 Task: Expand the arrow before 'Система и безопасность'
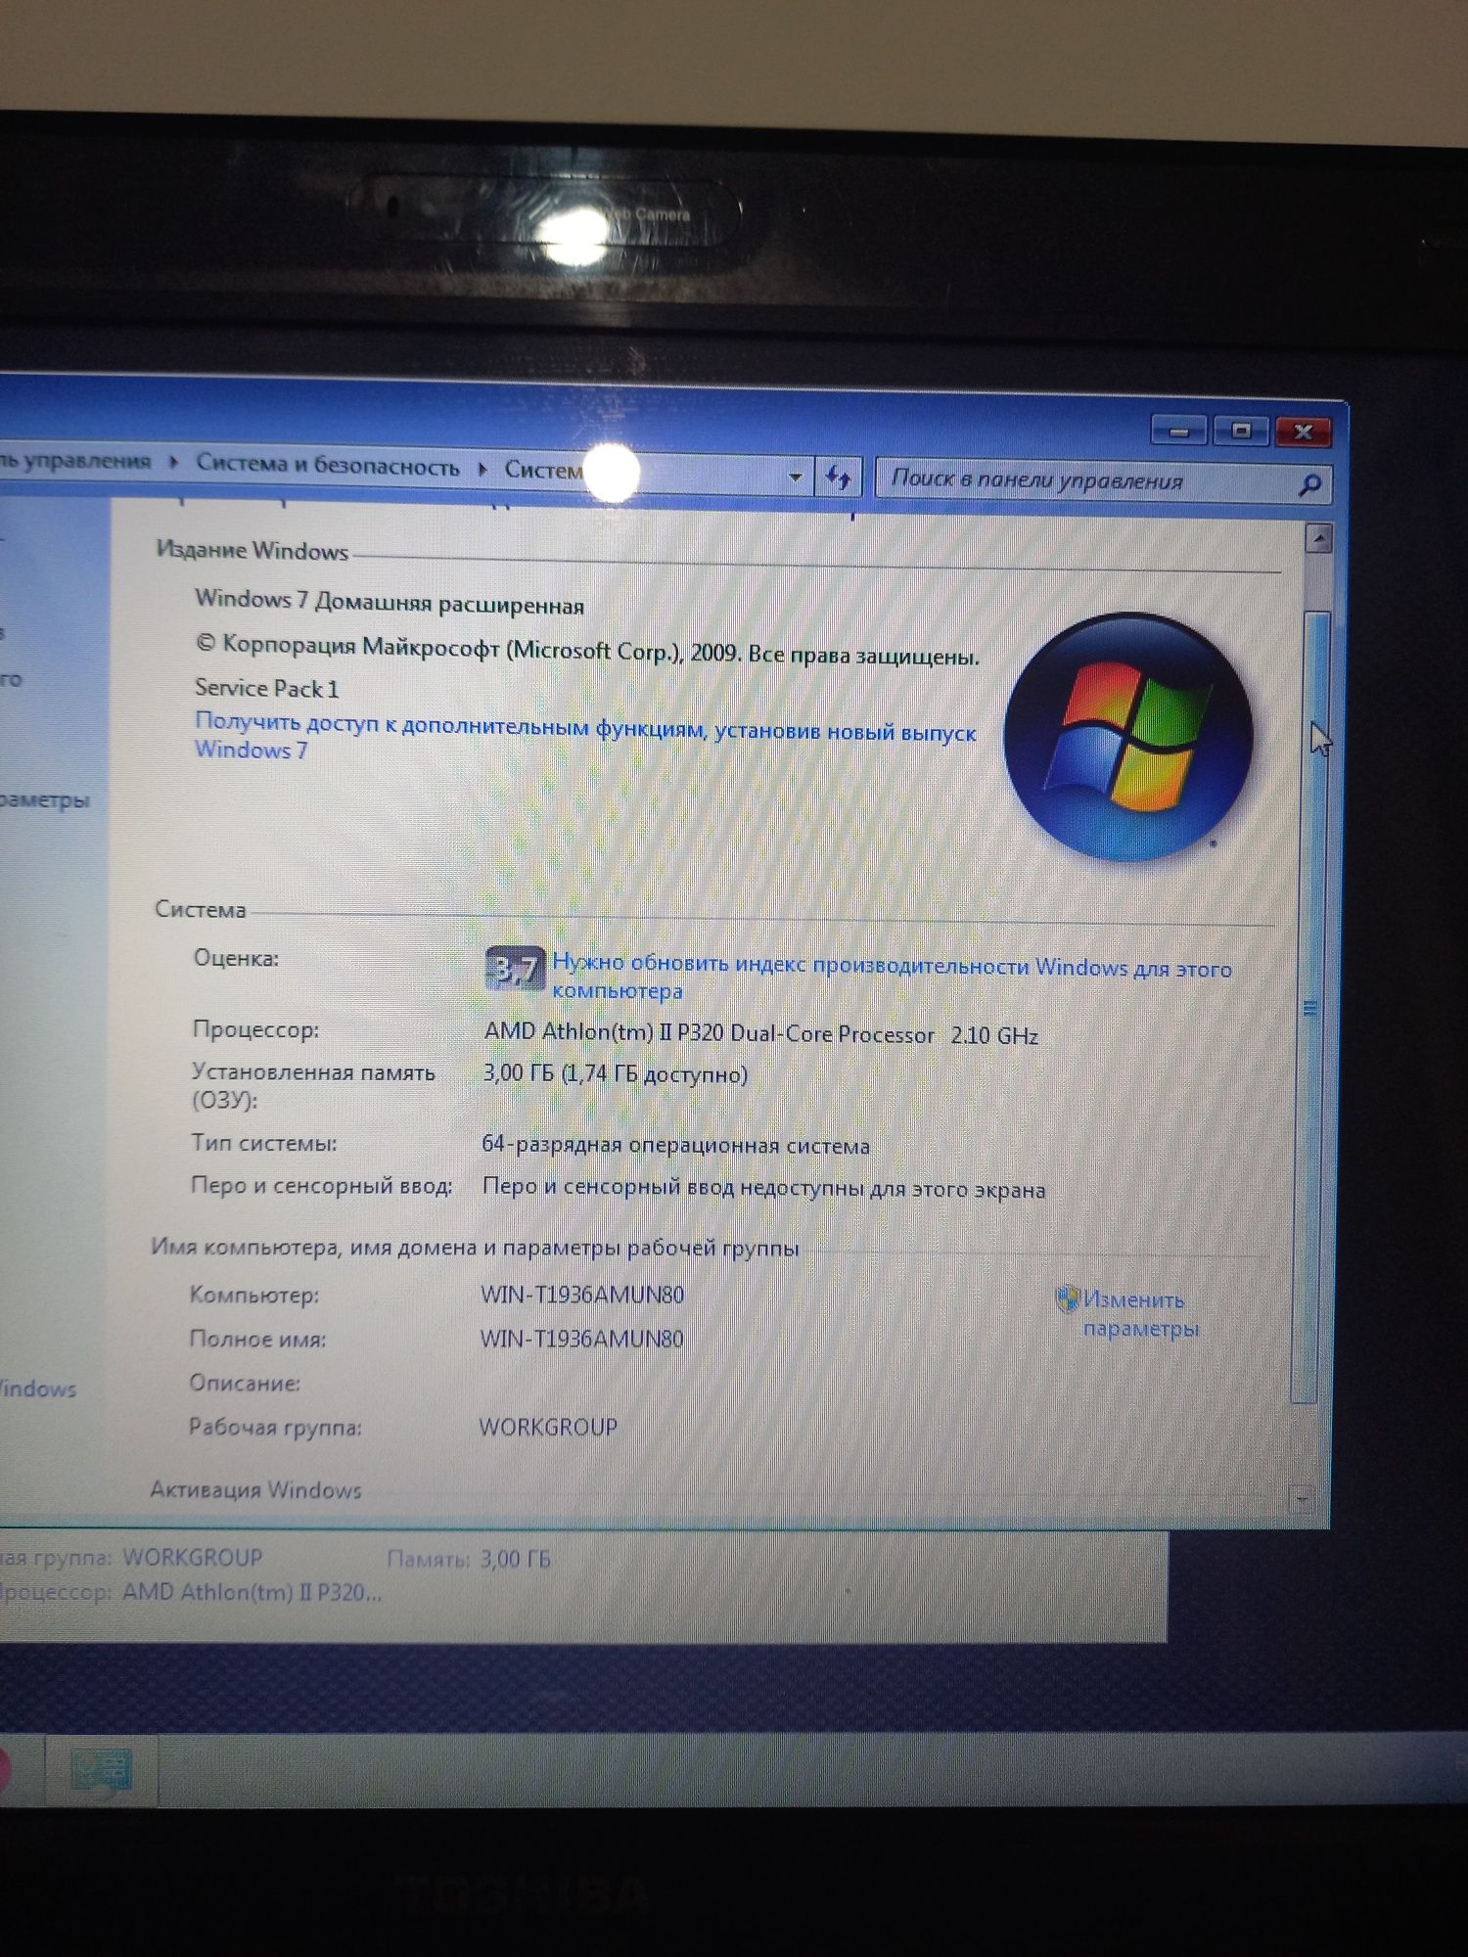point(173,461)
